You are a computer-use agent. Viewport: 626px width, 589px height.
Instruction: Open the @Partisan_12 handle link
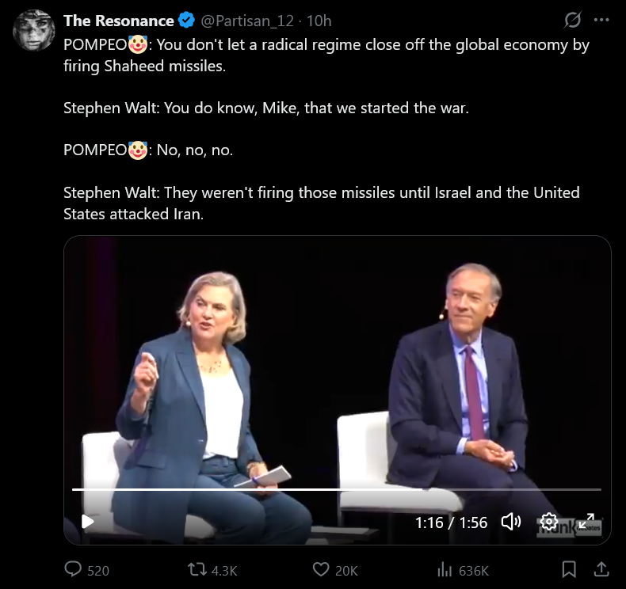(247, 21)
